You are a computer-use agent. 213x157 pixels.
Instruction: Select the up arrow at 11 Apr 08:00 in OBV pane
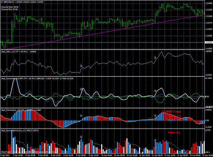(x=155, y=57)
